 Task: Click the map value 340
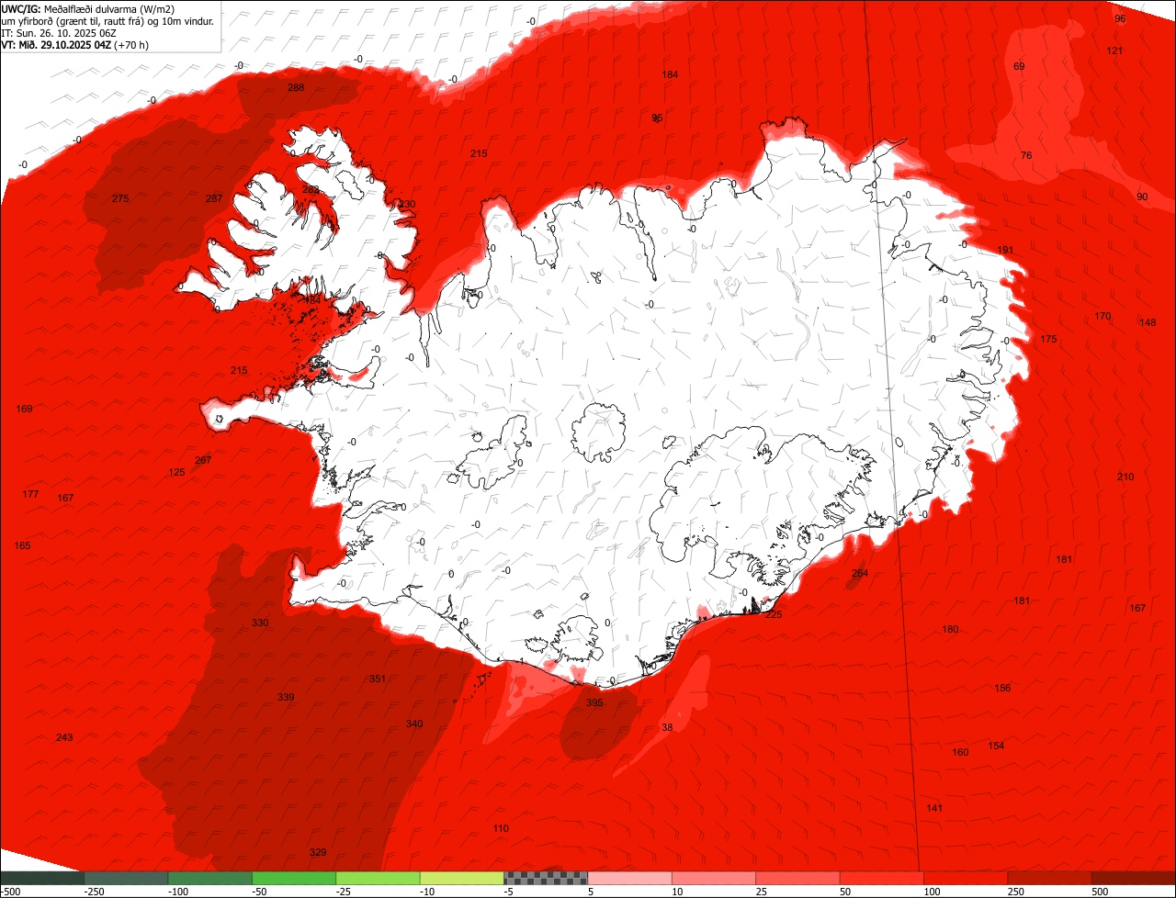[x=414, y=724]
